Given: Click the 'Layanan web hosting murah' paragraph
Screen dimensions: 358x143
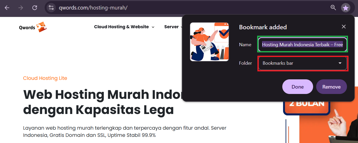Looking at the screenshot, I should tap(125, 131).
